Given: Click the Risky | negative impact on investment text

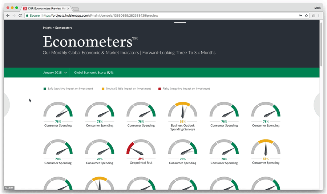Looking at the screenshot, I should (x=186, y=89).
